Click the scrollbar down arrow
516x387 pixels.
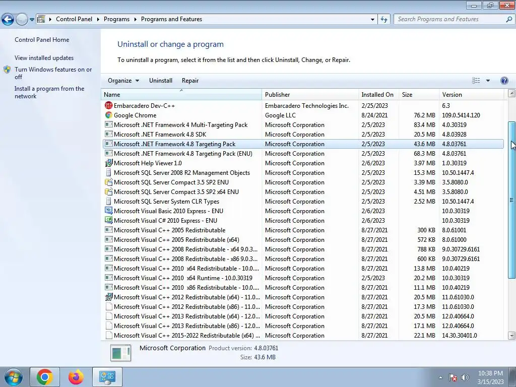tap(511, 336)
